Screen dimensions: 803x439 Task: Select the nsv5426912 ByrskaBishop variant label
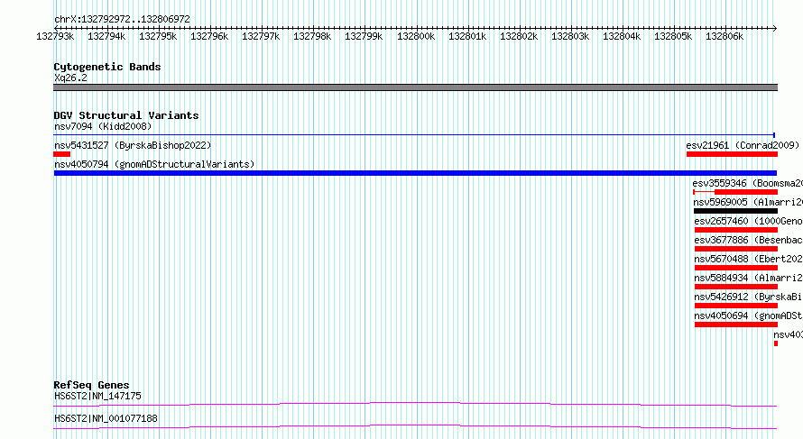tap(748, 297)
